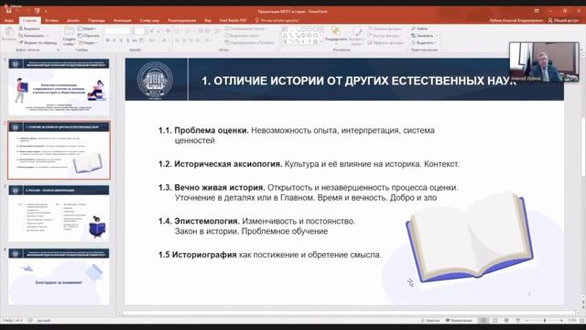Click the zoom in plus button
Viewport: 586px width, 330px height.
[x=561, y=320]
